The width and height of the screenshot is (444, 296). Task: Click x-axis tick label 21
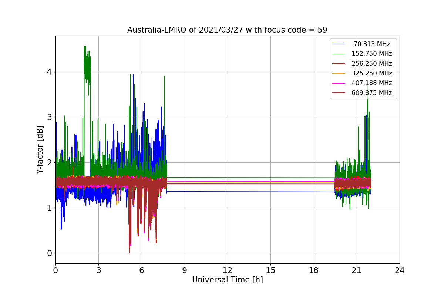356,270
